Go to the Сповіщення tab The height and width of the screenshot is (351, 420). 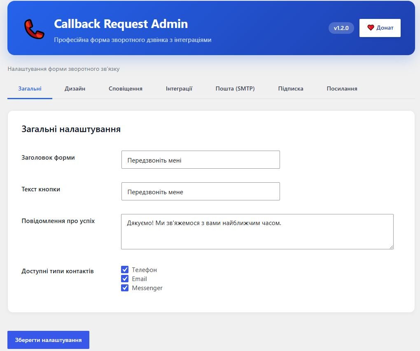click(125, 88)
